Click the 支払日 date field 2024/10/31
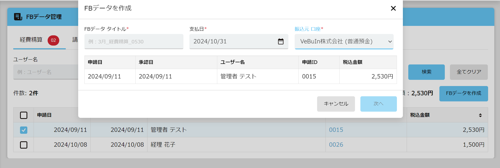This screenshot has height=168, width=500. point(239,42)
